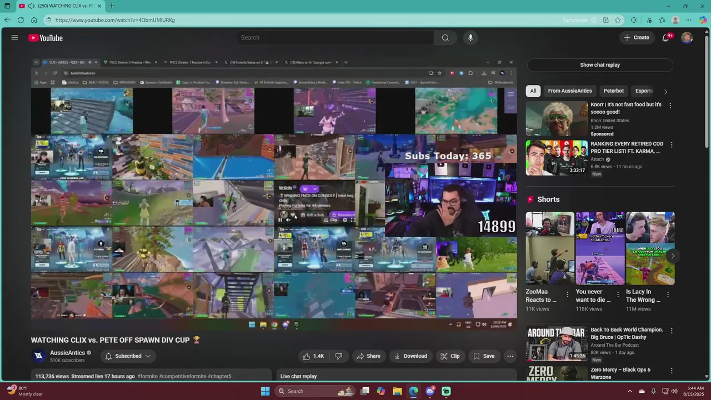Screen dimensions: 711x400
Task: Open Edge split screen icon
Action: (x=606, y=20)
